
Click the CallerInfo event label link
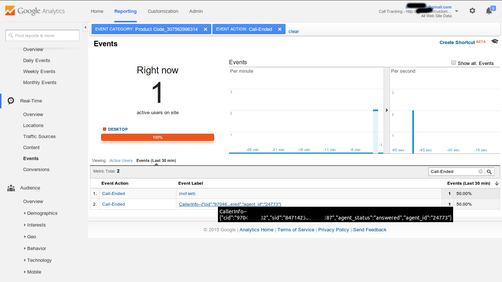click(230, 204)
